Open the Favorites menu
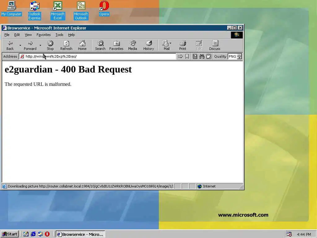317x238 pixels. (x=43, y=35)
